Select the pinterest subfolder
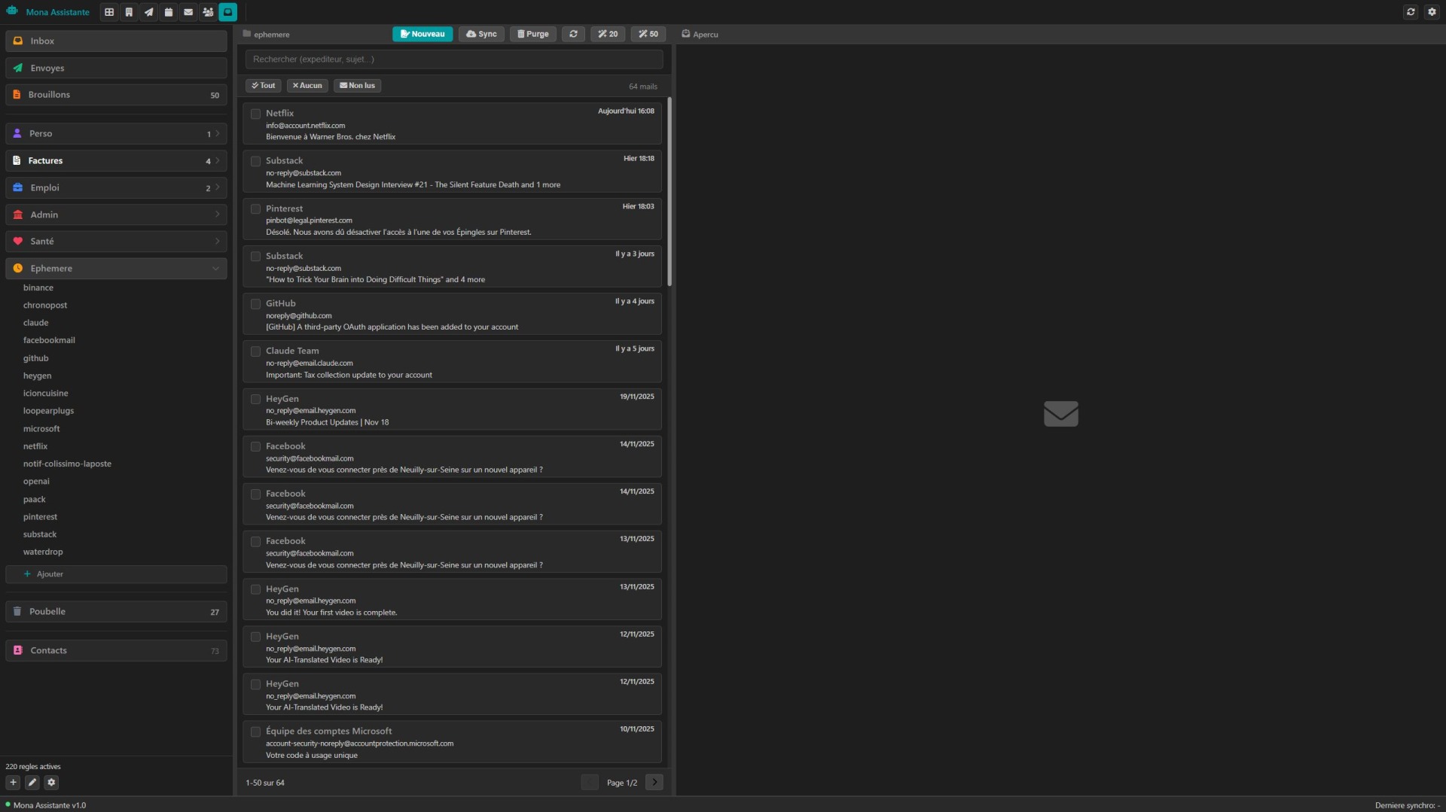 [40, 517]
